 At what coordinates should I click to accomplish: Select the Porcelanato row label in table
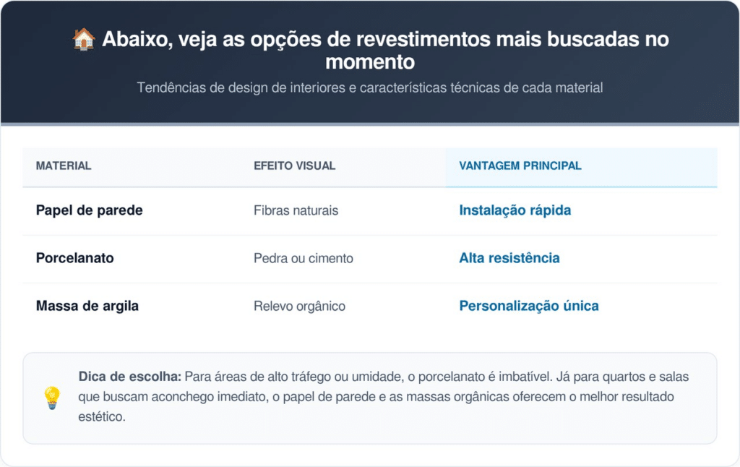pyautogui.click(x=74, y=258)
